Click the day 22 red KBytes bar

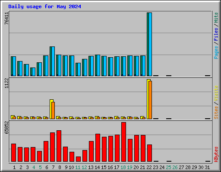coord(149,153)
